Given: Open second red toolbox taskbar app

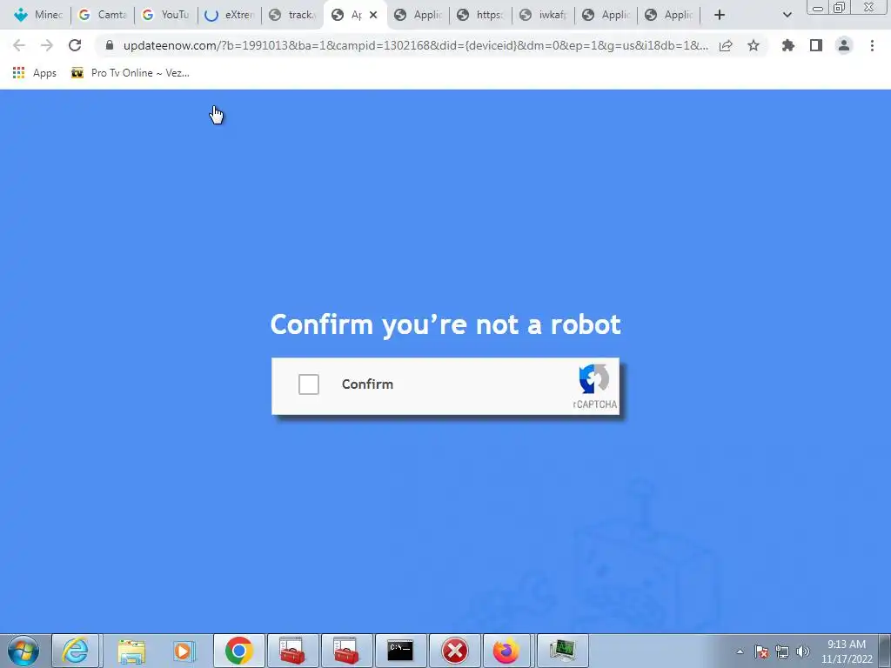Looking at the screenshot, I should 346,651.
